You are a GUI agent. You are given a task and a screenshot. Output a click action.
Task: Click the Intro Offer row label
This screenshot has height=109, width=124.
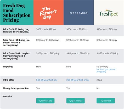(8, 80)
